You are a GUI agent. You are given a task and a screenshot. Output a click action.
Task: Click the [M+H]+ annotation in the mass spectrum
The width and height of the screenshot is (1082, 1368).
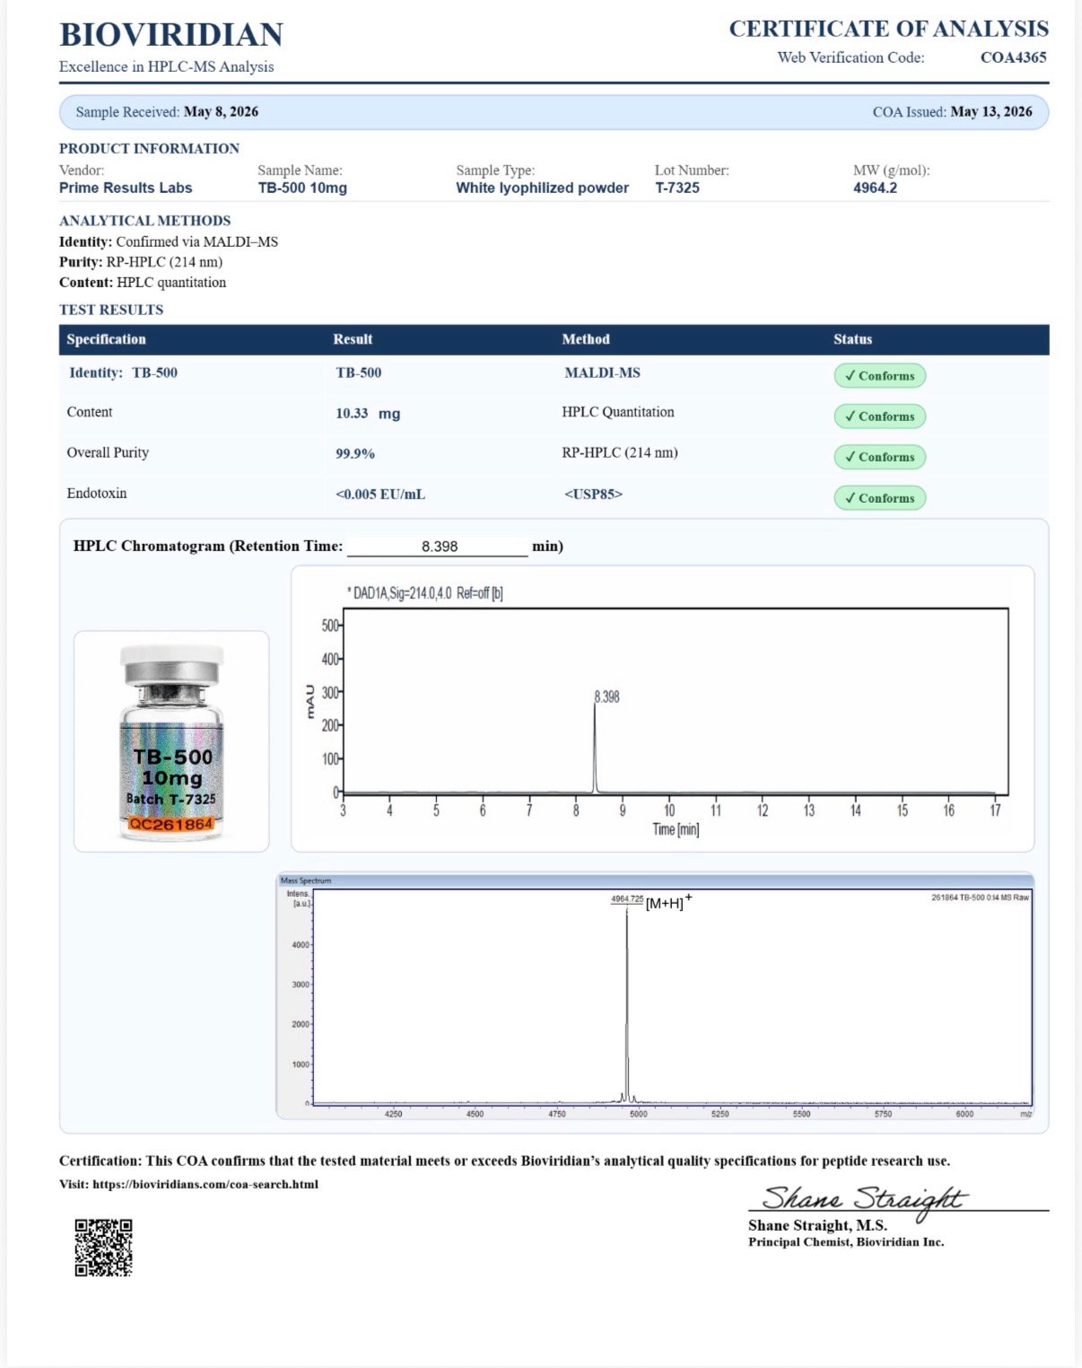tap(668, 902)
